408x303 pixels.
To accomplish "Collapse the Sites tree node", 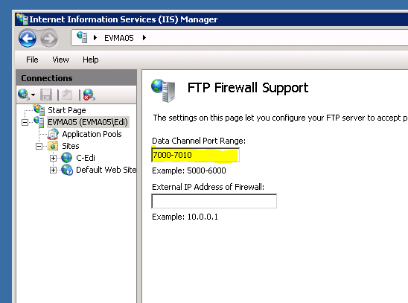I will pos(39,146).
